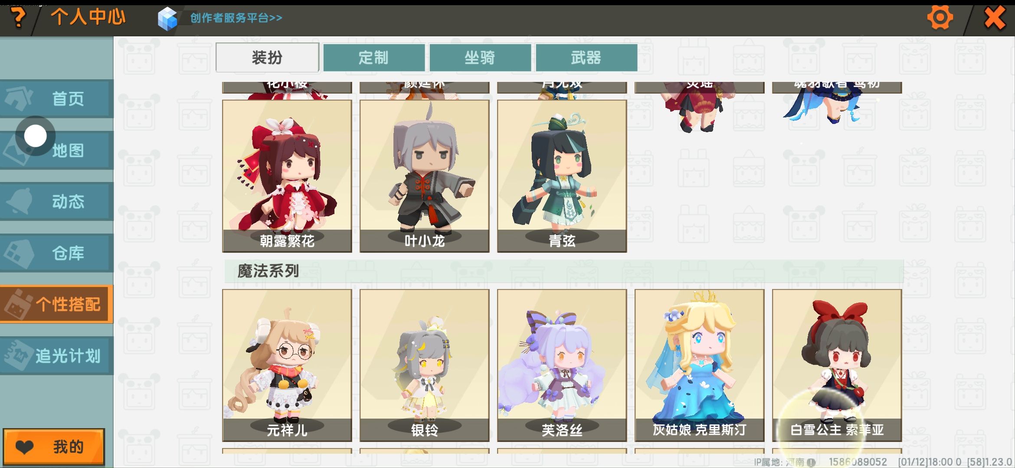
Task: Tap the info icon beside IP属地
Action: point(811,462)
